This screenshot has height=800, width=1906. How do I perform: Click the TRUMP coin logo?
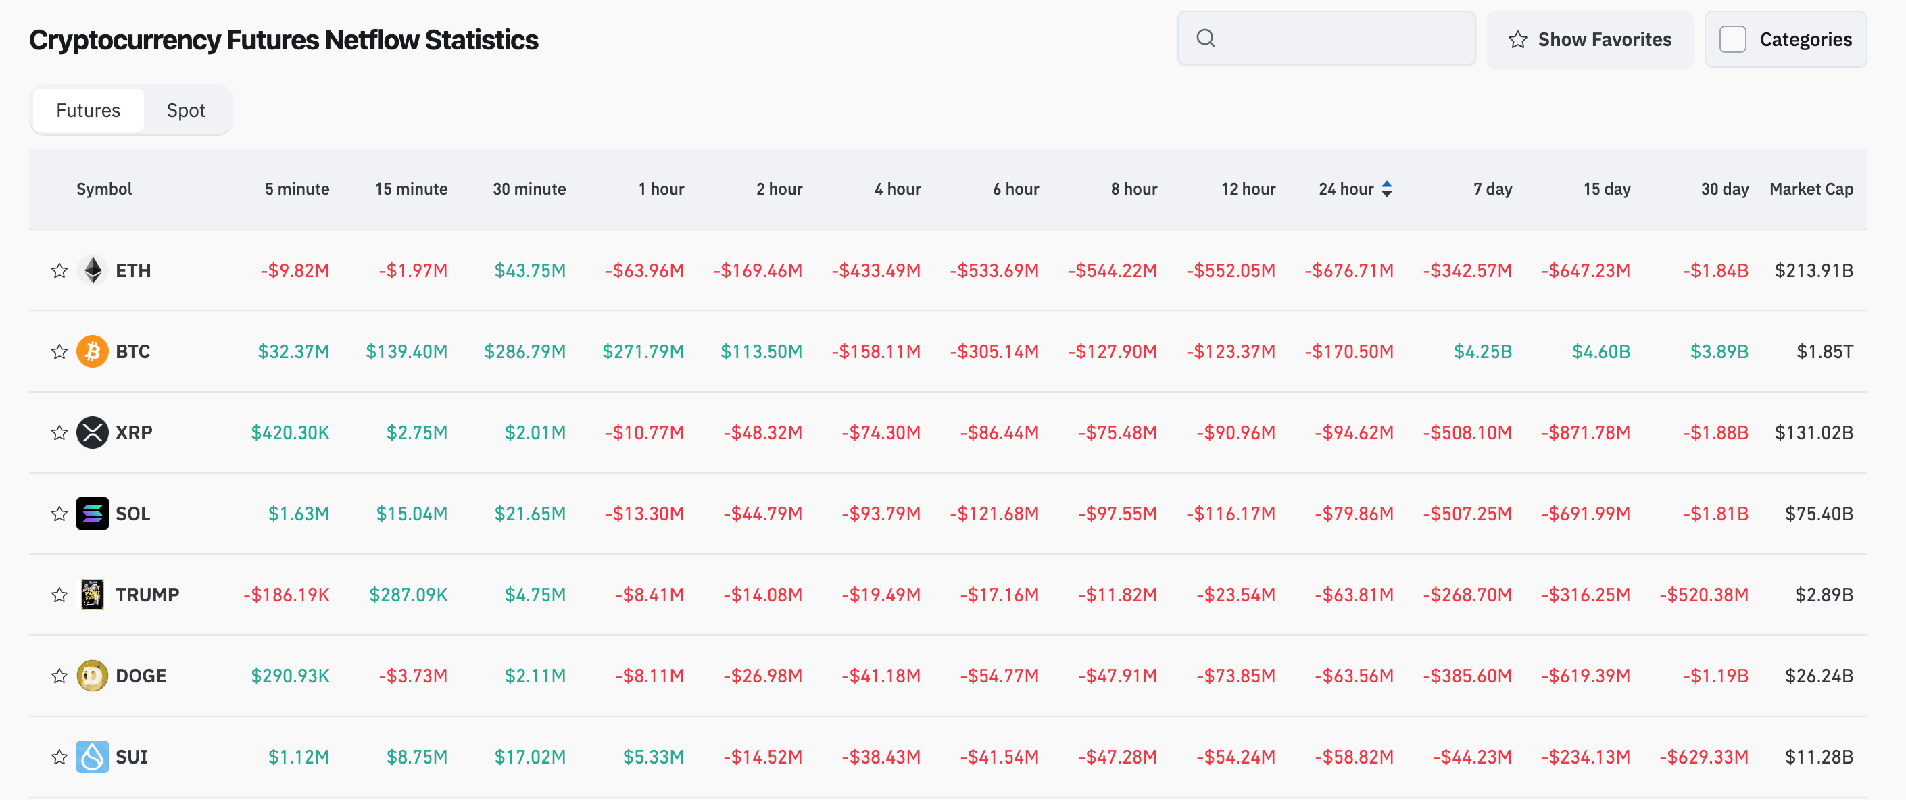click(x=93, y=595)
